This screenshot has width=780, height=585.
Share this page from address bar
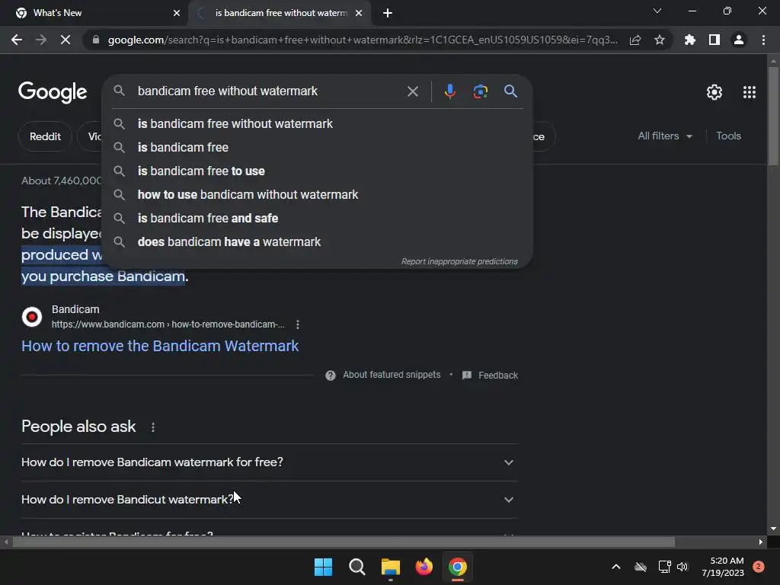pos(635,40)
